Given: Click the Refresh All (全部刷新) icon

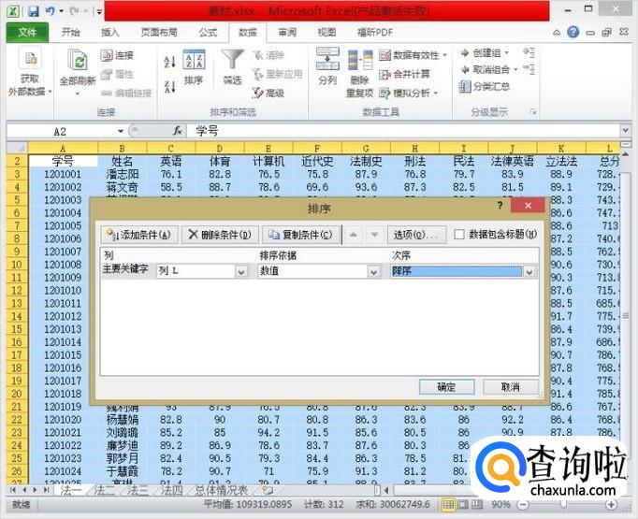Looking at the screenshot, I should [77, 67].
